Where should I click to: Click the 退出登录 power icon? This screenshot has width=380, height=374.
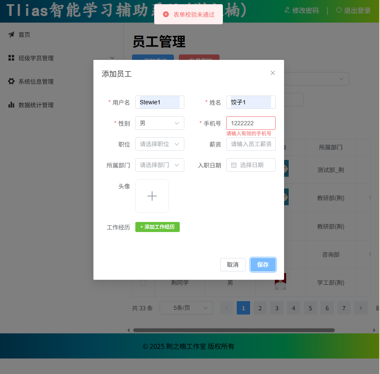(x=339, y=10)
